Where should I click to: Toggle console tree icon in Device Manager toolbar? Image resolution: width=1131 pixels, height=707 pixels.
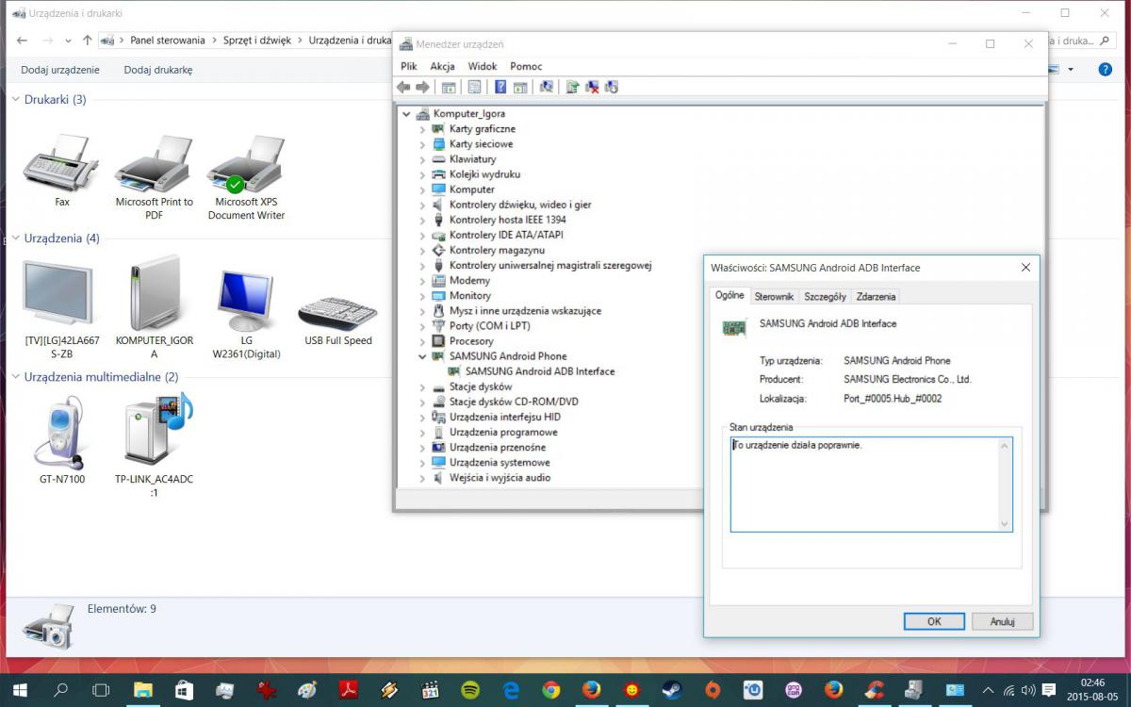click(449, 87)
